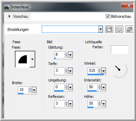Toggle the Bildvorschau checkbox

(x=108, y=16)
